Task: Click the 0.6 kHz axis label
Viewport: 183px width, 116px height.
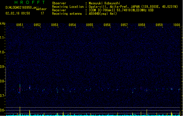Action: click(2, 110)
